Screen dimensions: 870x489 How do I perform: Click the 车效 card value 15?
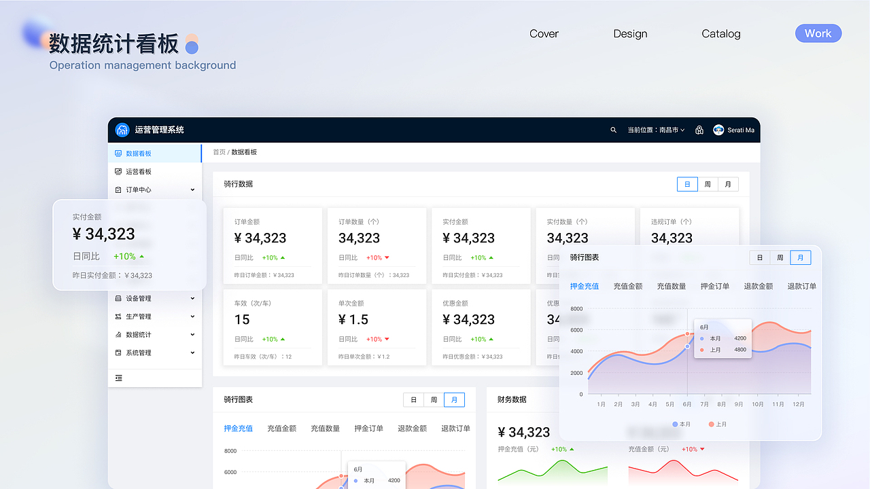[x=242, y=320]
